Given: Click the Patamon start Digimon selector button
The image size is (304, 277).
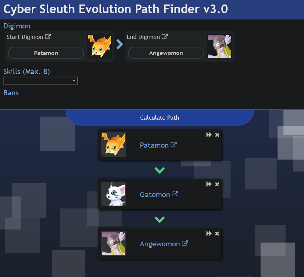Looking at the screenshot, I should click(46, 53).
